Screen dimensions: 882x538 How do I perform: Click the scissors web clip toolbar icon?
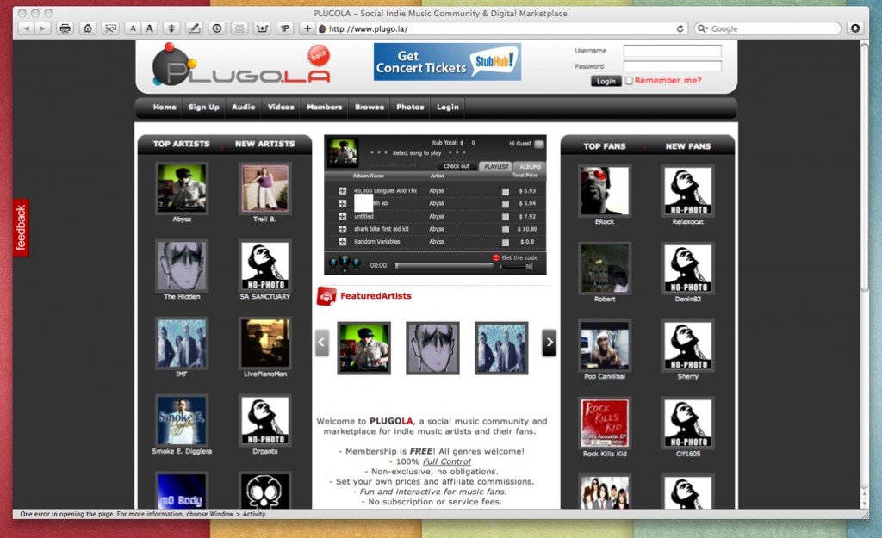pos(111,28)
